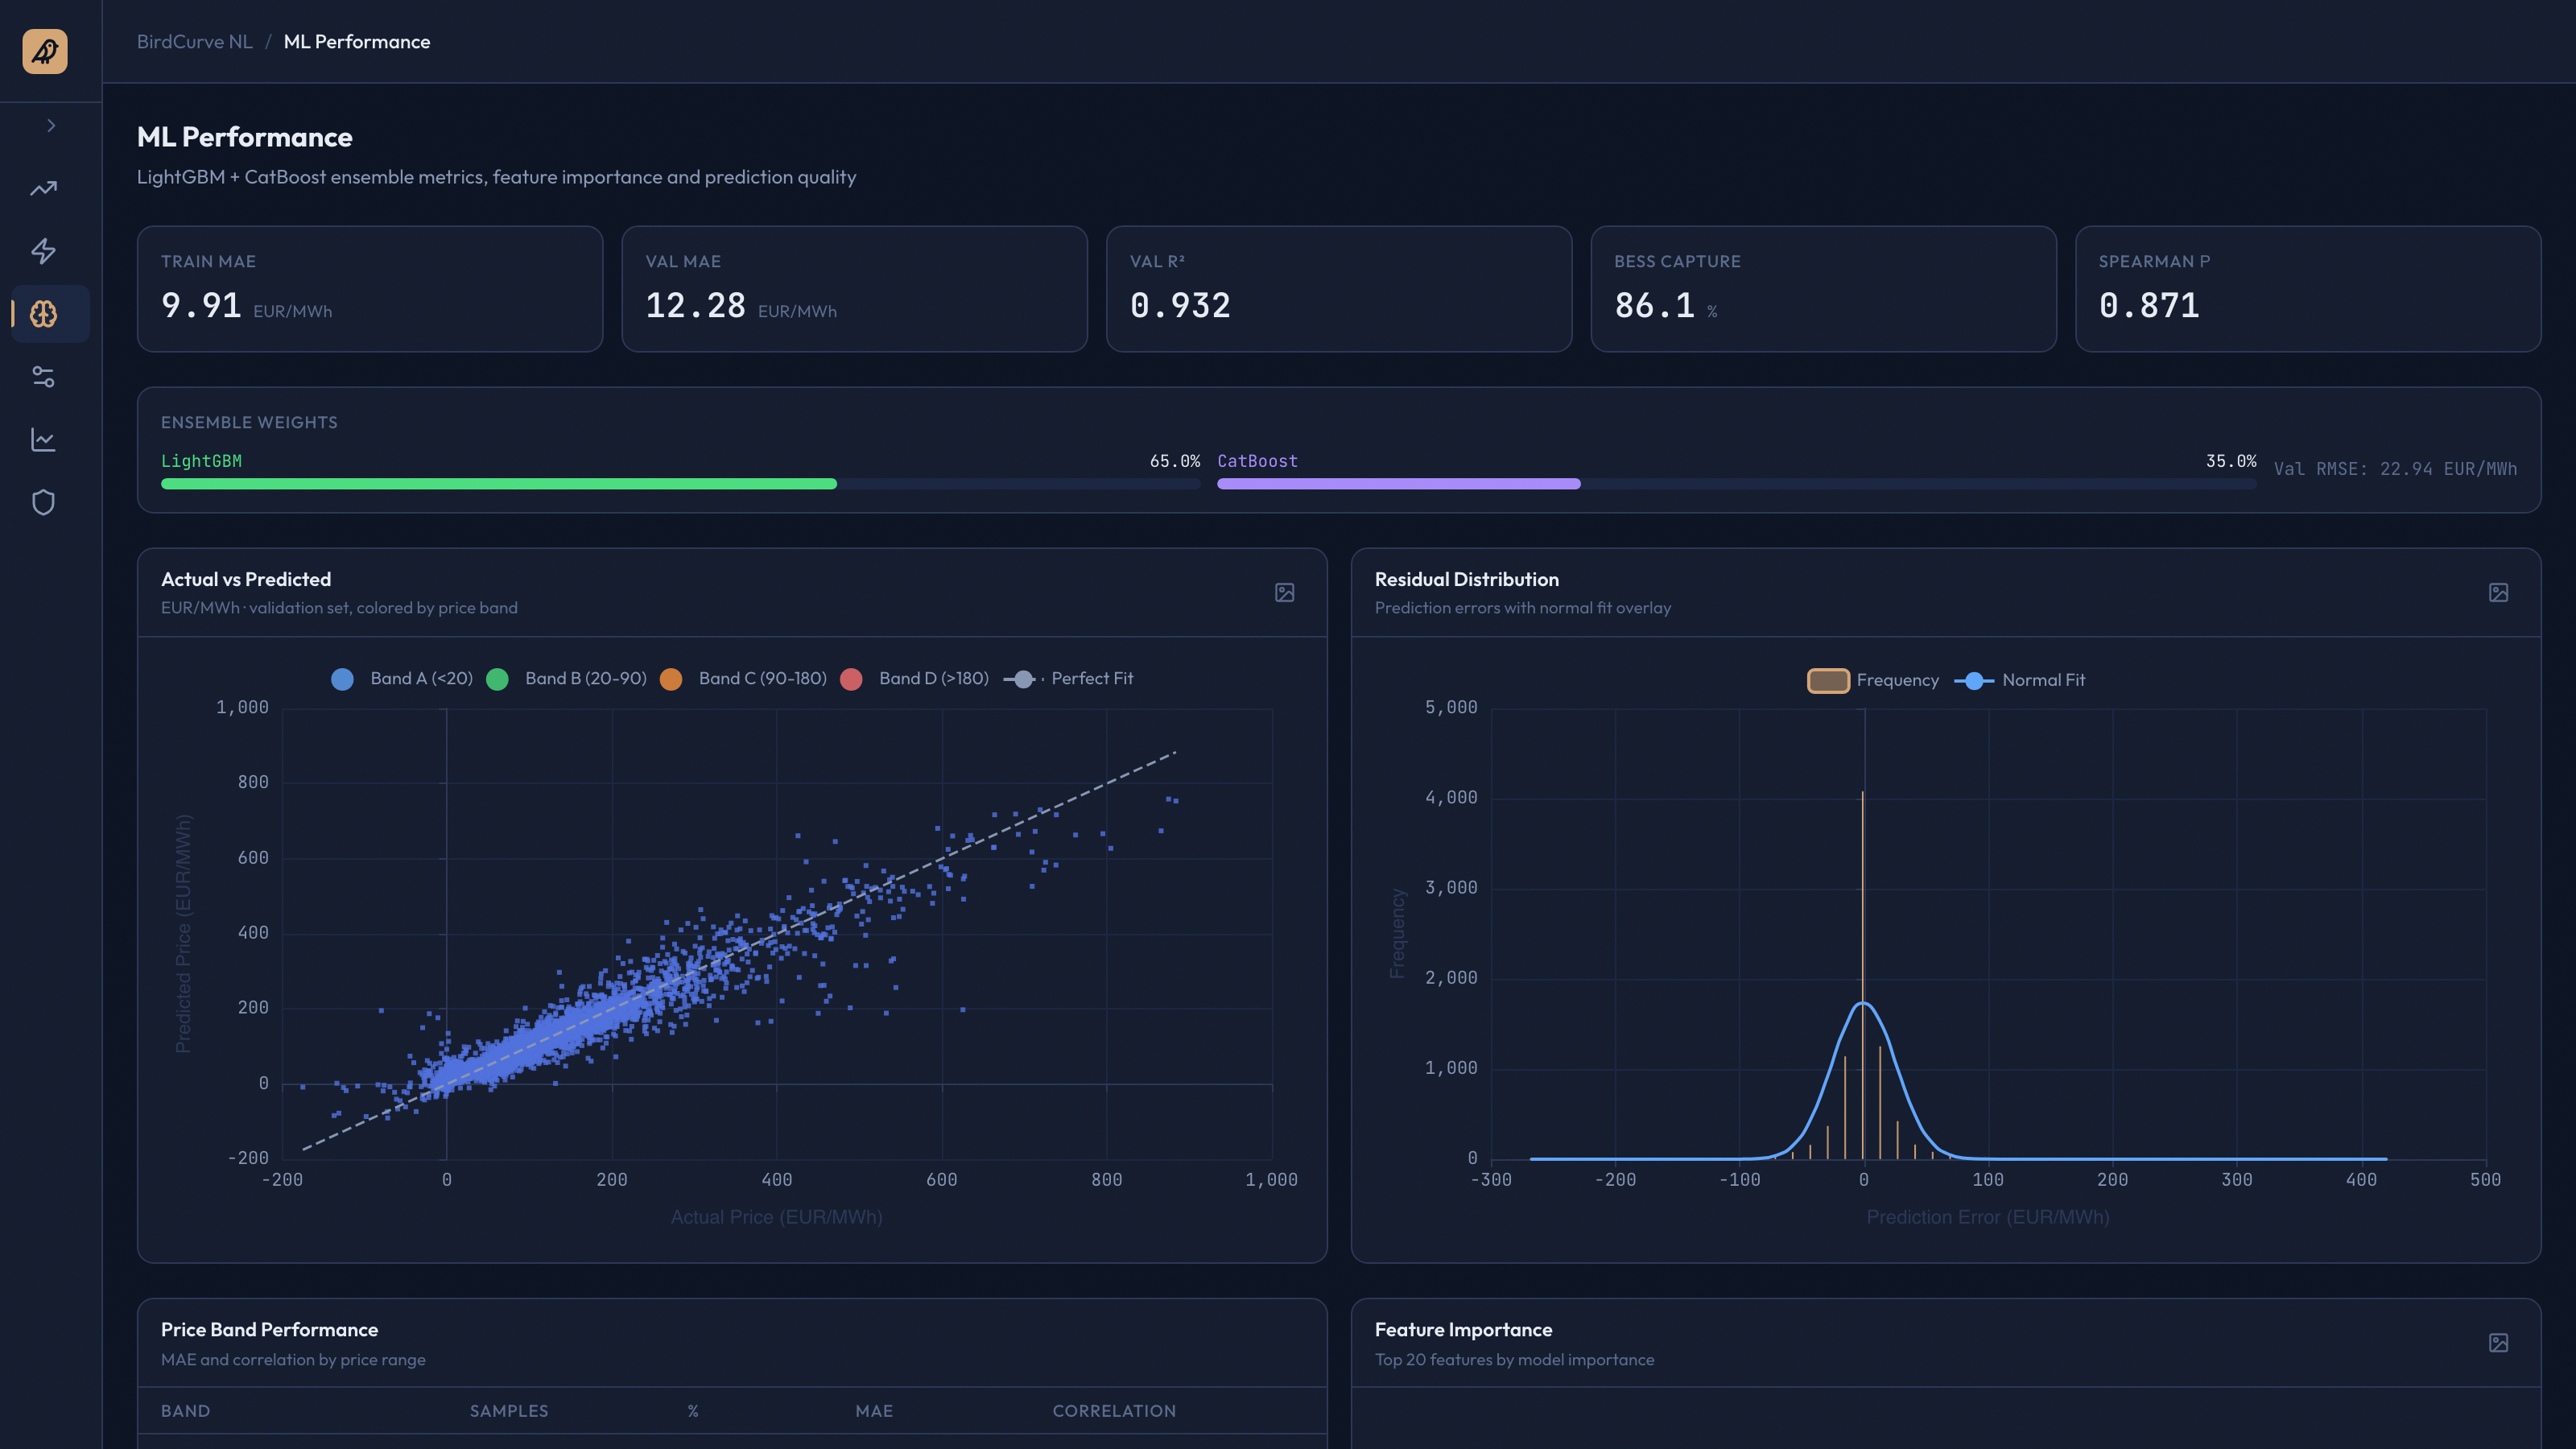Select the Train MAE metric card
This screenshot has width=2576, height=1449.
pyautogui.click(x=370, y=289)
